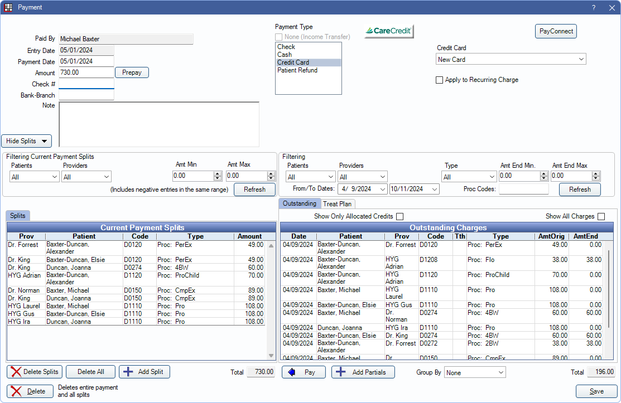
Task: Click into the Note text field
Action: [158, 124]
